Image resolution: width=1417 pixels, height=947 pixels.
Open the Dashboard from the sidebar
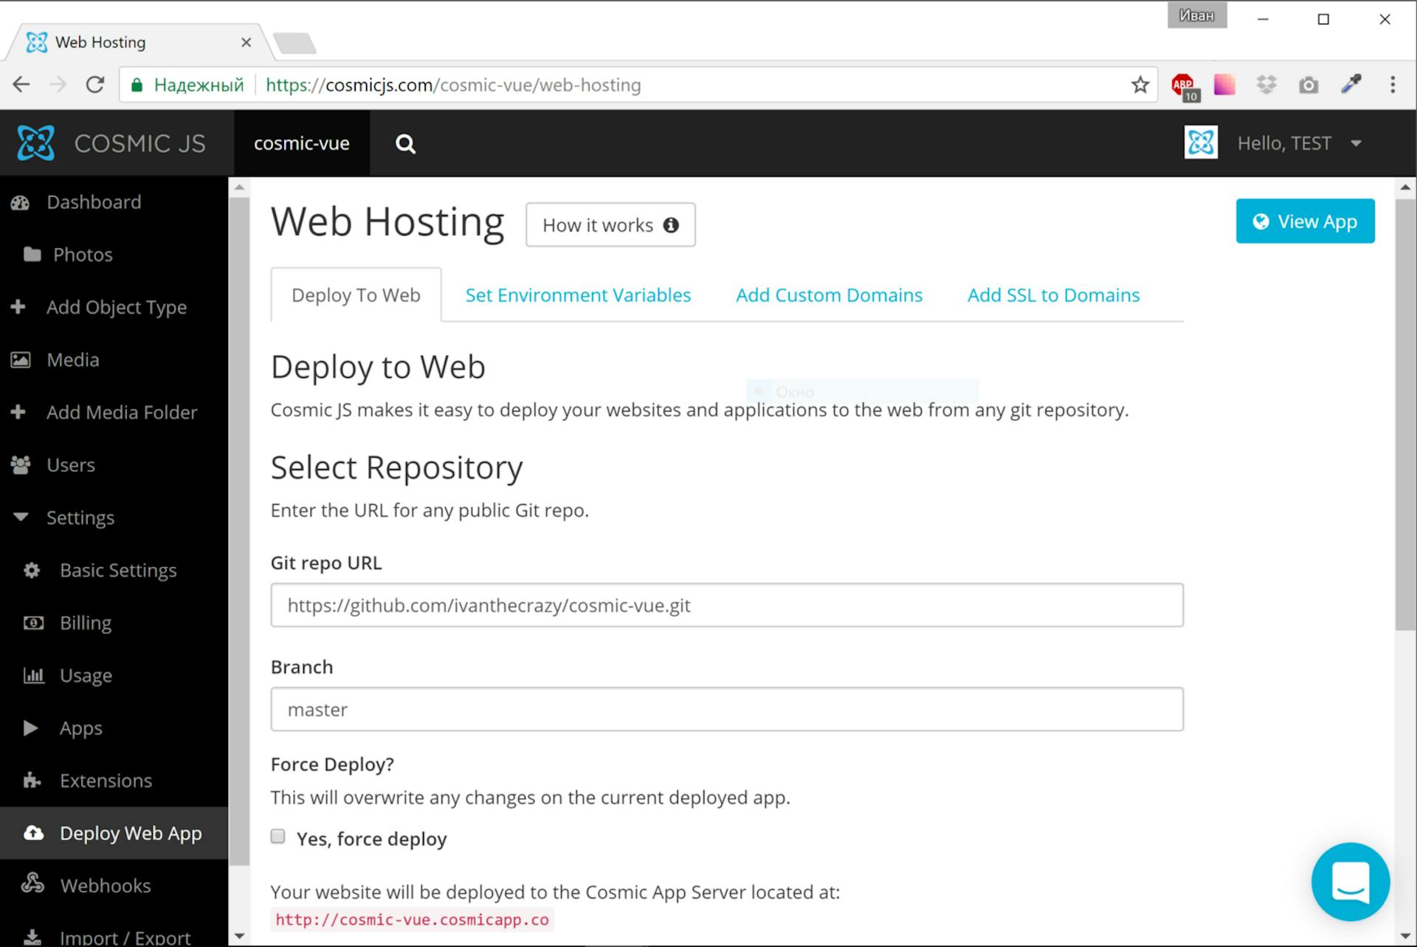tap(94, 202)
